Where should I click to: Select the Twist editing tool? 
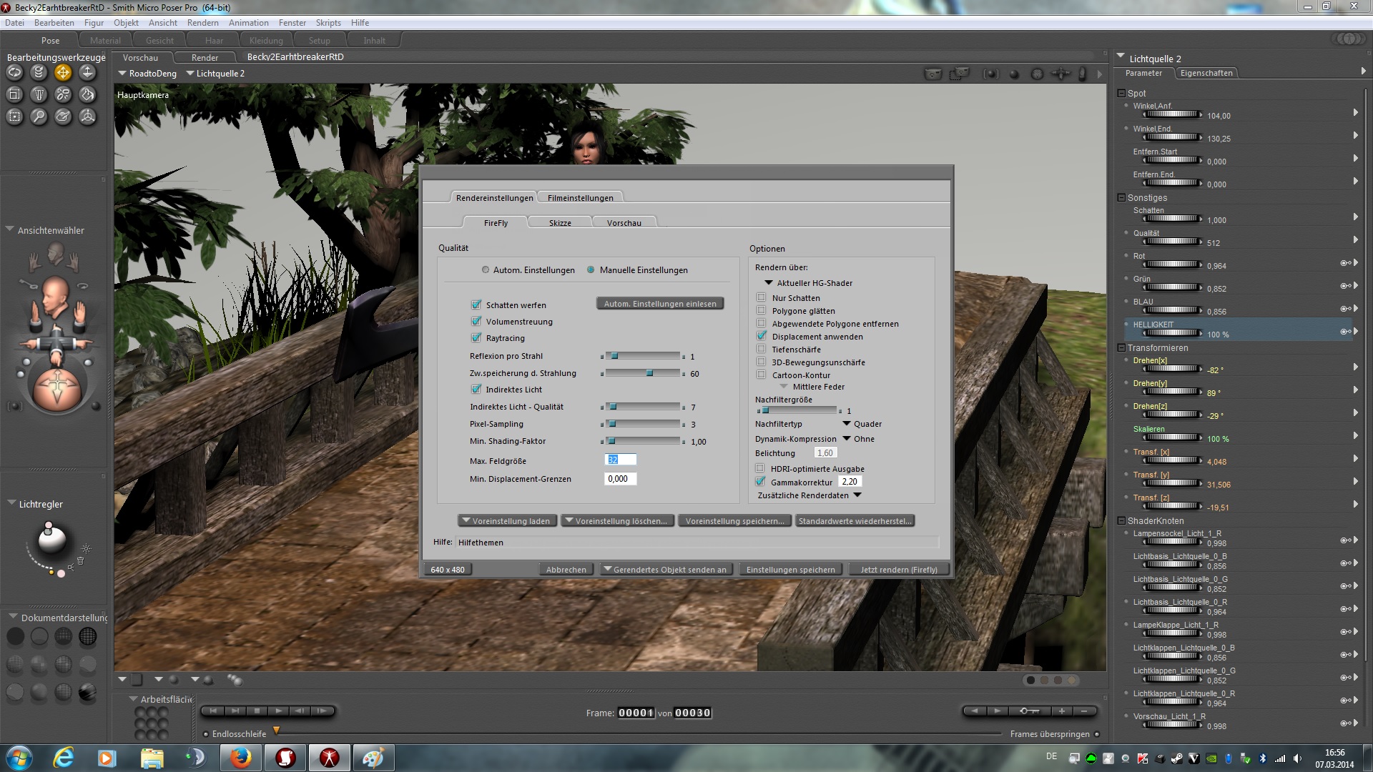point(39,72)
